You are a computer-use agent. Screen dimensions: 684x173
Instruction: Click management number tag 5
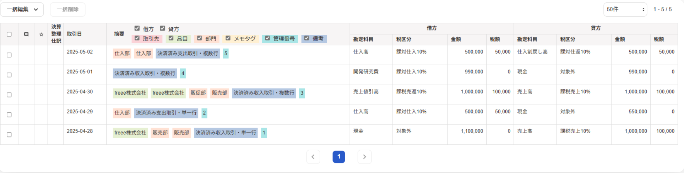coord(226,54)
